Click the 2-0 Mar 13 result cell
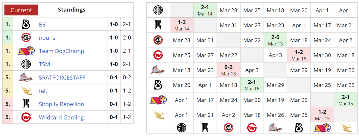The height and width of the screenshot is (136, 359). coord(275,40)
